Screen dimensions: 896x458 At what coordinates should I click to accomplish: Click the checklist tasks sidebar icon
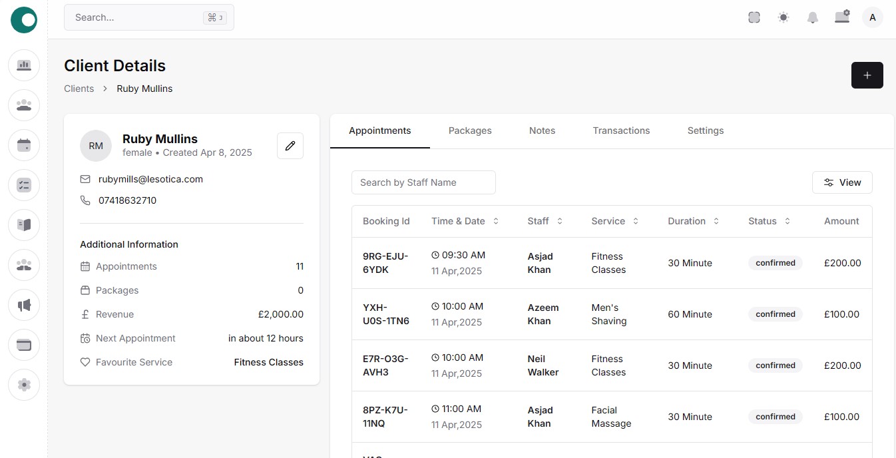(24, 185)
